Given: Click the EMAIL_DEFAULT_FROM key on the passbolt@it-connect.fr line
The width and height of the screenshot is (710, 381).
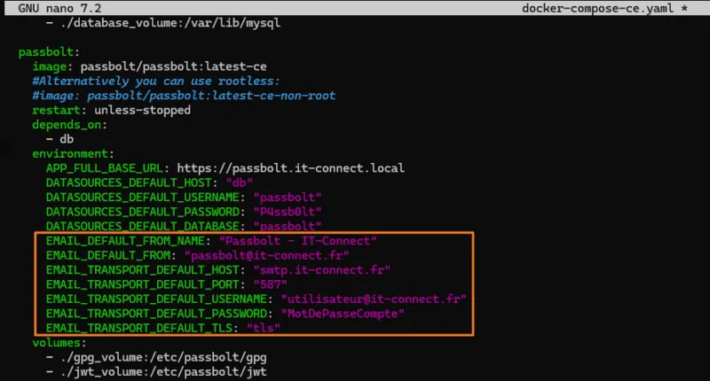Looking at the screenshot, I should tap(108, 255).
